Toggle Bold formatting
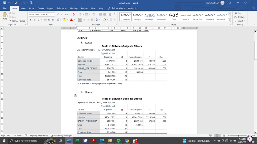The height and width of the screenshot is (144, 257). click(x=31, y=19)
